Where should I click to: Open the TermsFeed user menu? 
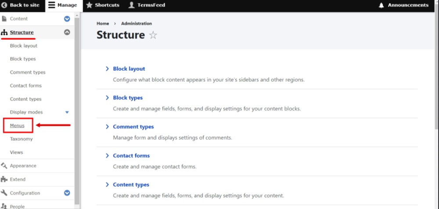point(147,6)
